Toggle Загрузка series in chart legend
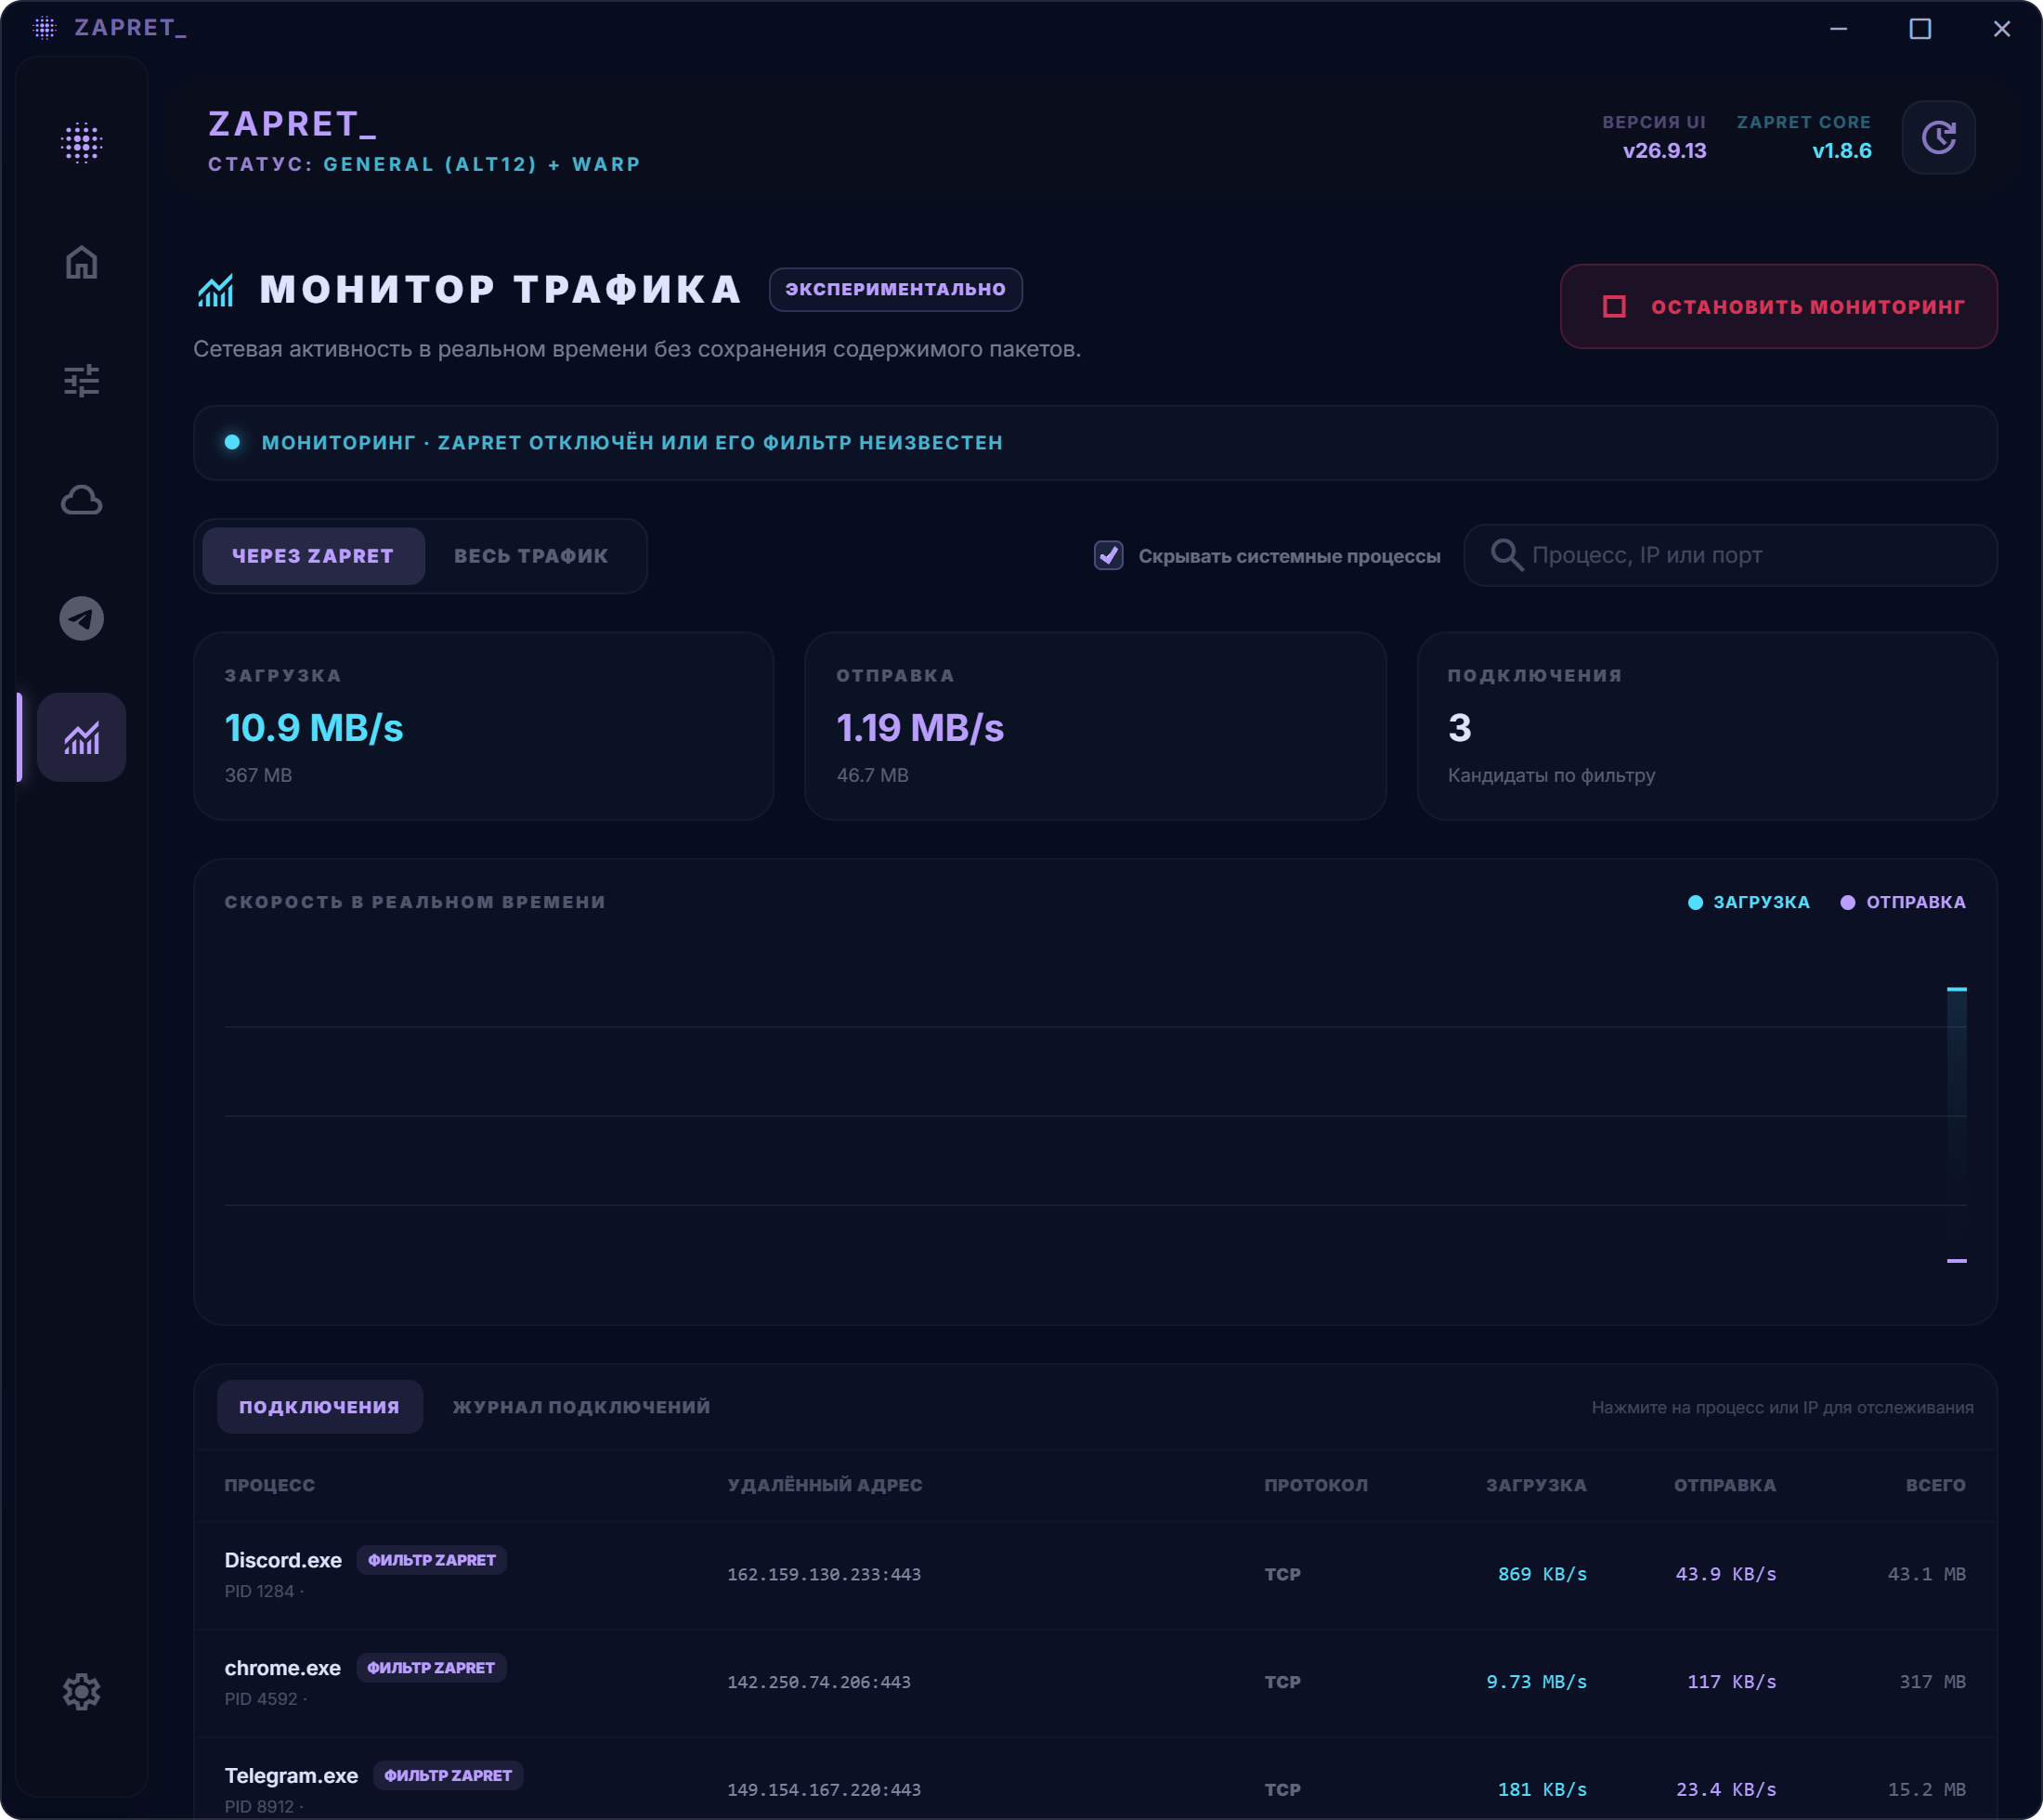 point(1749,902)
